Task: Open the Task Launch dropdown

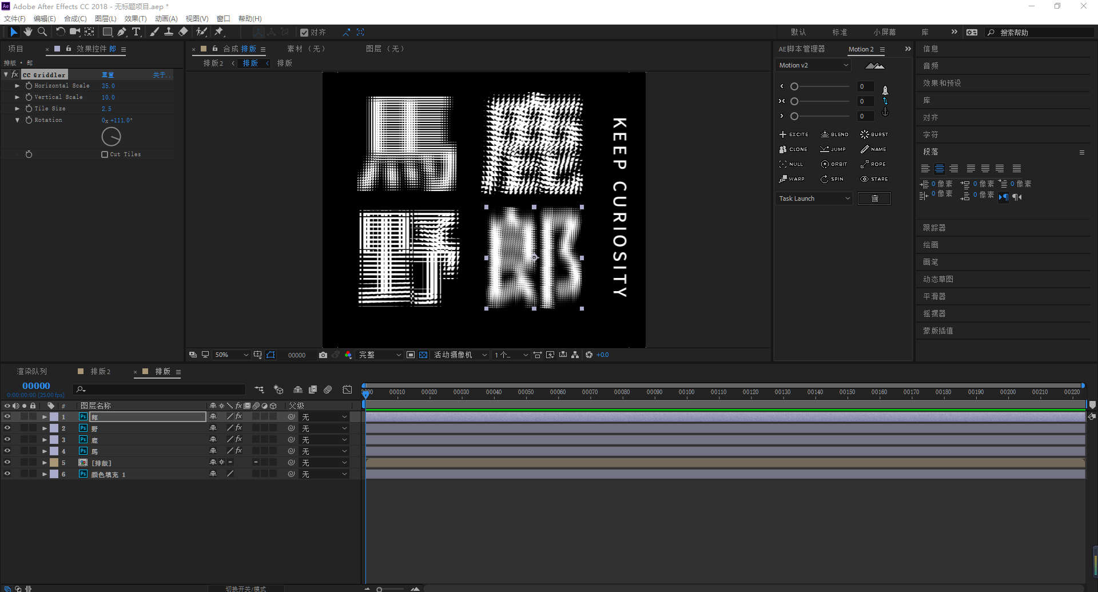Action: [x=814, y=198]
